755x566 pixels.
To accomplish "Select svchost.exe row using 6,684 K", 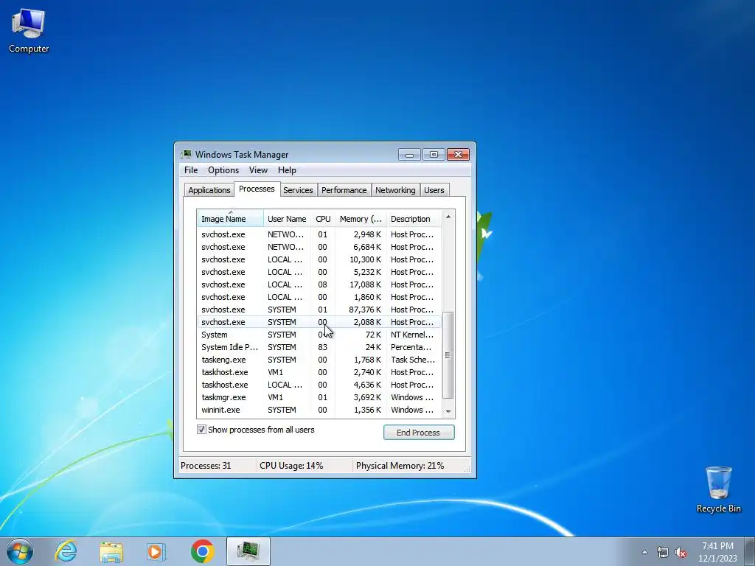I will tap(319, 247).
